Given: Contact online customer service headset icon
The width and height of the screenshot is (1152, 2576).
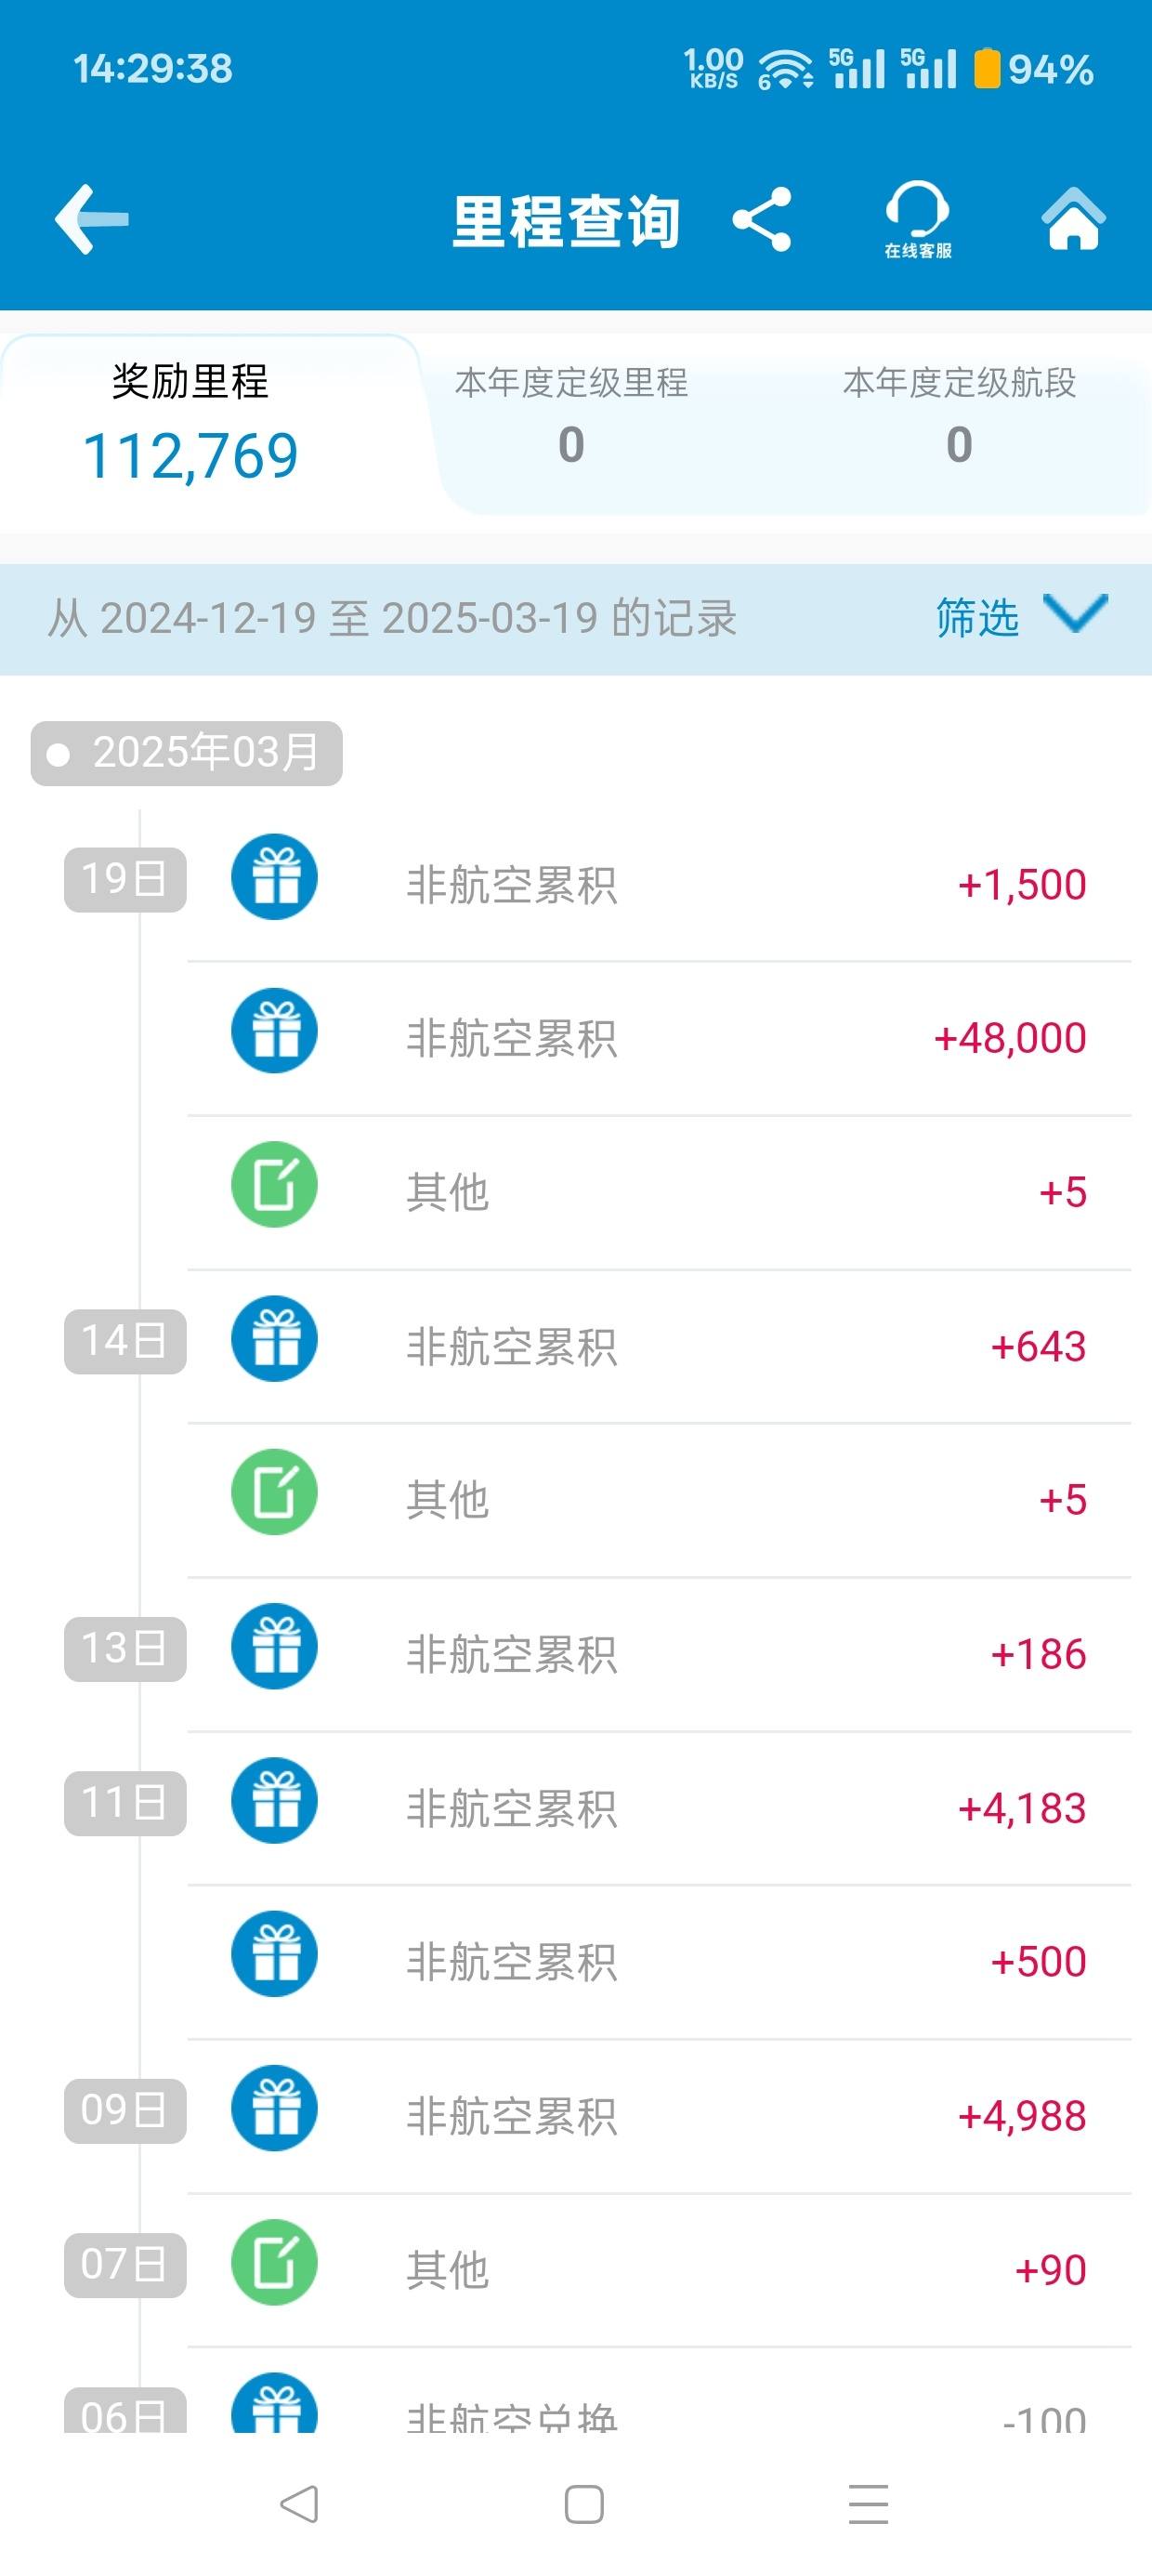Looking at the screenshot, I should [917, 220].
